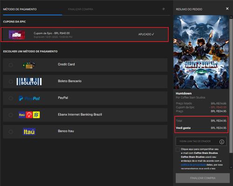The height and width of the screenshot is (186, 233).
Task: Switch to the Finalizar Compra tab
Action: pos(81,9)
